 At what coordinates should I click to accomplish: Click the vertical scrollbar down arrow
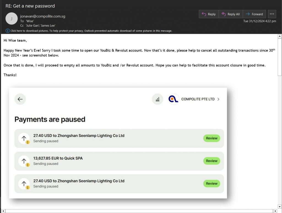point(280,206)
